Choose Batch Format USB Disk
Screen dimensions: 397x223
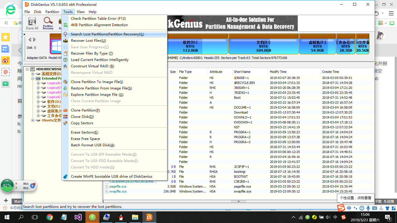tap(115, 145)
